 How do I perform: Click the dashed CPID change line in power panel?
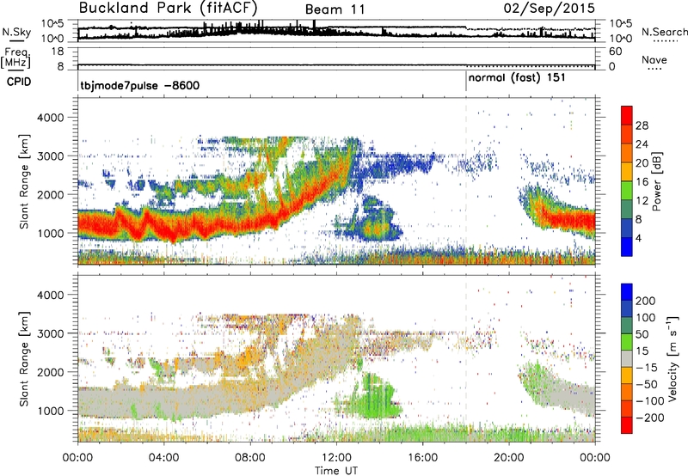(x=466, y=181)
